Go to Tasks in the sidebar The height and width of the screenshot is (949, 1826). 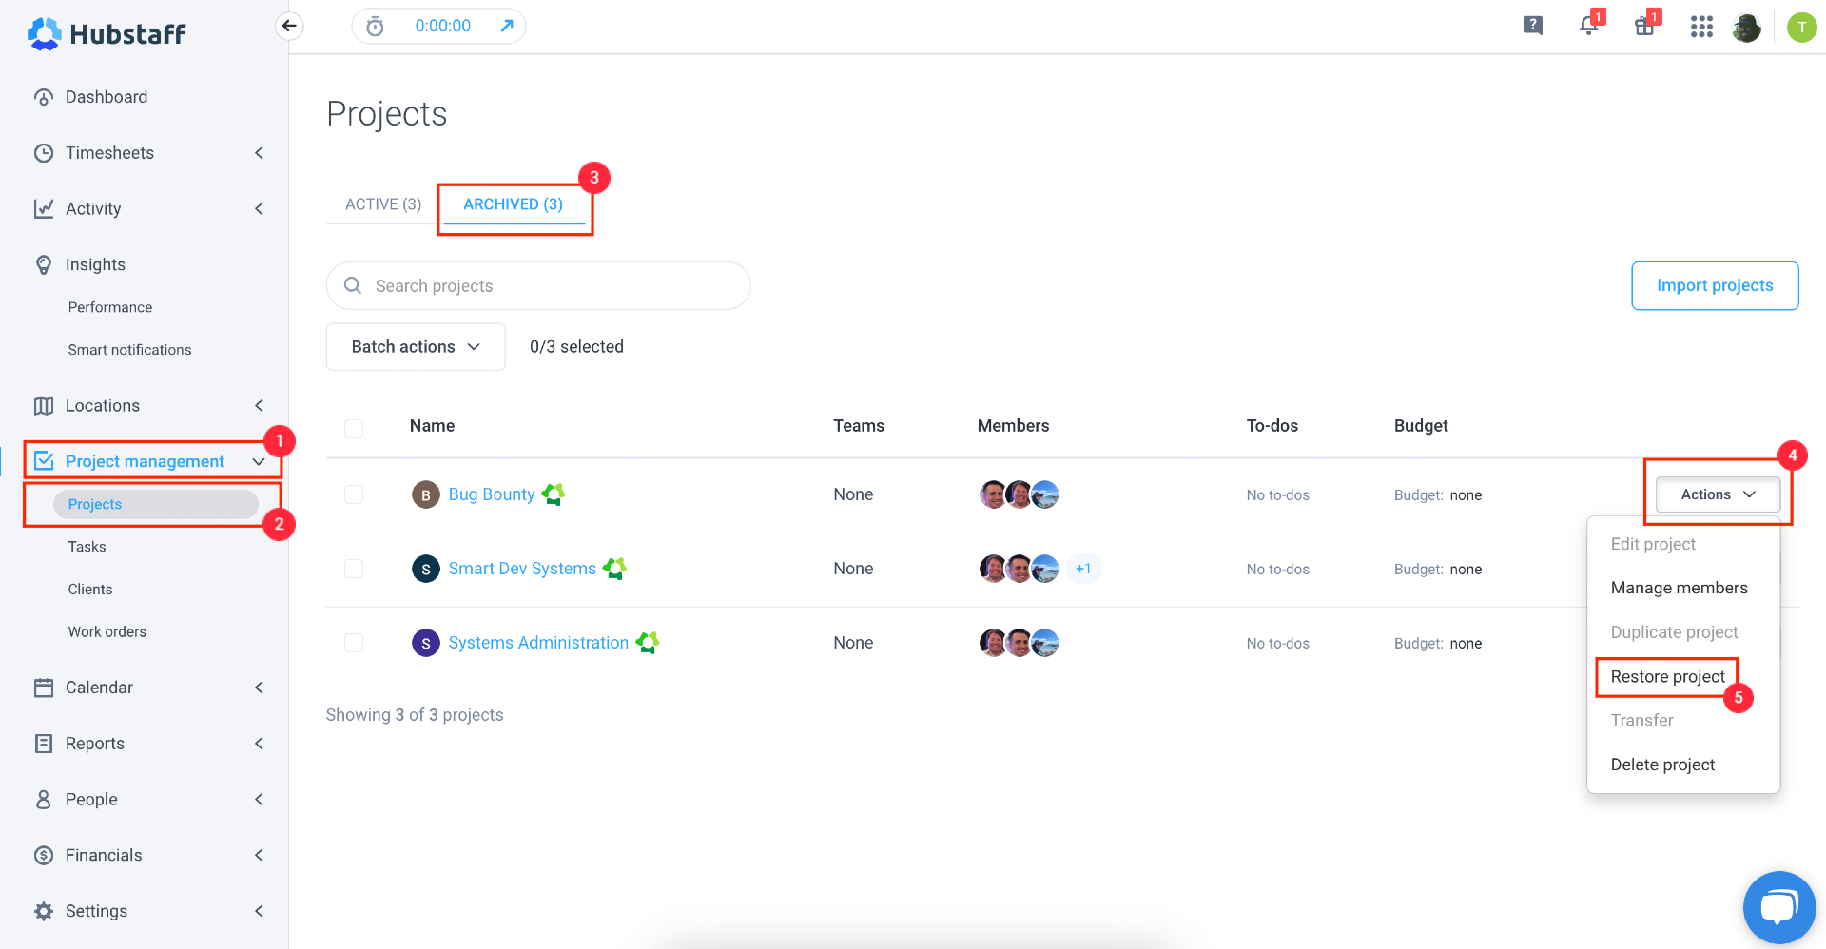[87, 547]
